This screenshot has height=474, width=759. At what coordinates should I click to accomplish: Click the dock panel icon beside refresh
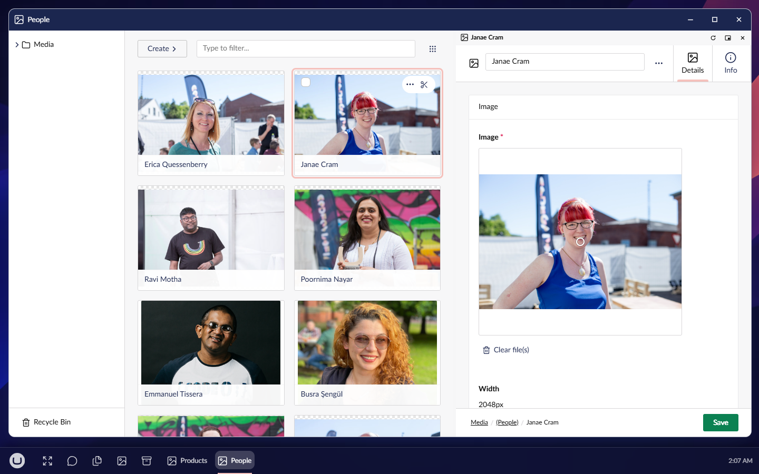[728, 38]
